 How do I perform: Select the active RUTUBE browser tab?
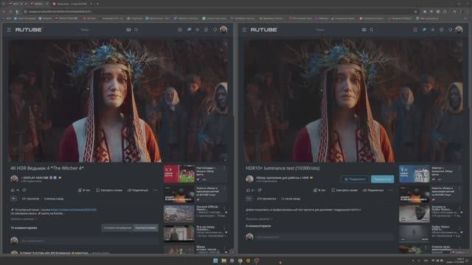[72, 4]
